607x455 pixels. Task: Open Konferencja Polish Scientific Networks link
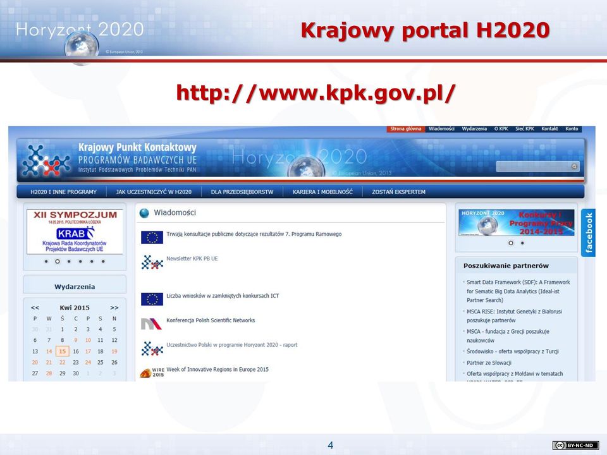[211, 320]
